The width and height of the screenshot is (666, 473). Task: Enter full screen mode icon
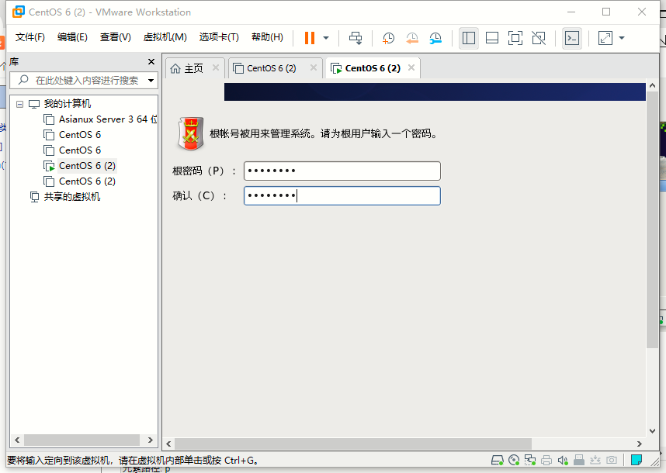(x=515, y=38)
